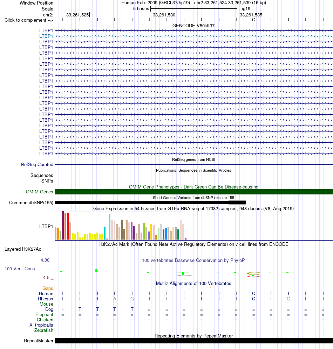Click the 33,261,535 position label
This screenshot has height=349, width=333.
251,15
